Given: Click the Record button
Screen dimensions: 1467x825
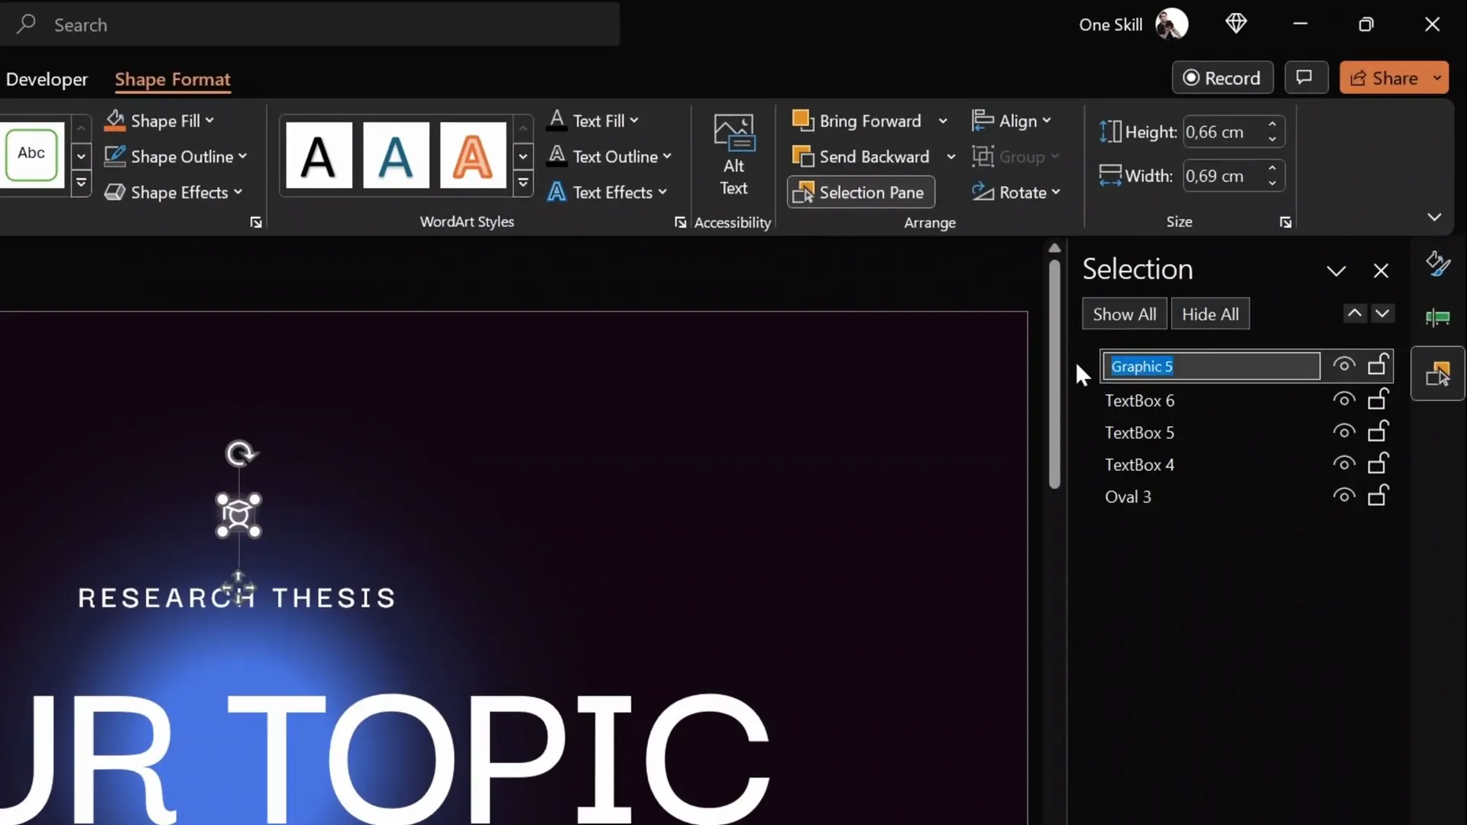Looking at the screenshot, I should 1222,78.
